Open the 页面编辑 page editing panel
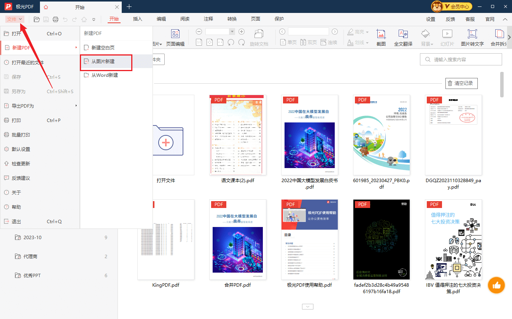Viewport: 512px width, 319px height. click(x=175, y=37)
